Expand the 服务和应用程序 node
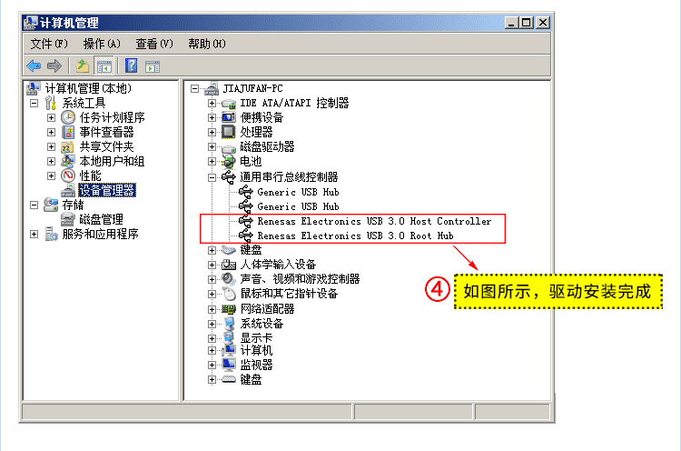Viewport: 681px width, 451px height. point(34,235)
